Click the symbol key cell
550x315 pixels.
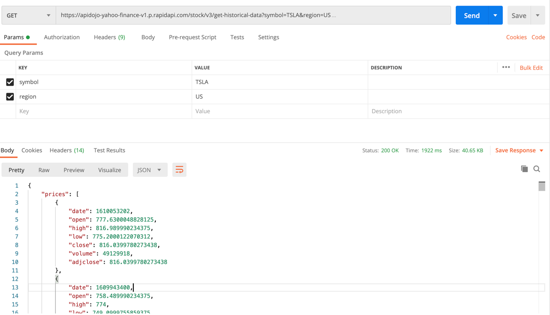104,82
